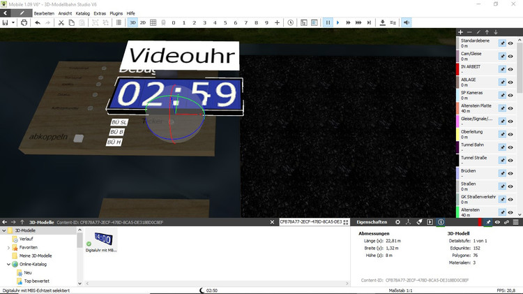
Task: Open the variables list icon
Action: 314,23
